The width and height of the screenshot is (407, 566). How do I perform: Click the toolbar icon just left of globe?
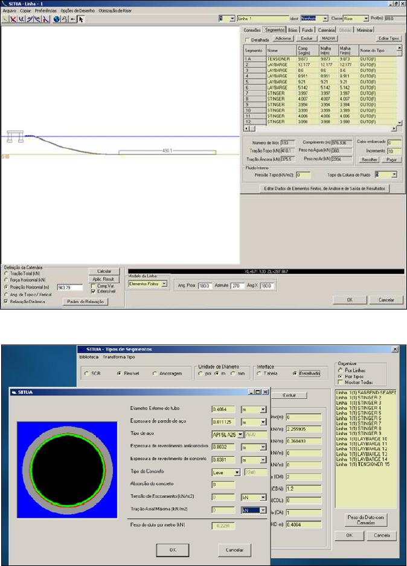click(x=46, y=19)
